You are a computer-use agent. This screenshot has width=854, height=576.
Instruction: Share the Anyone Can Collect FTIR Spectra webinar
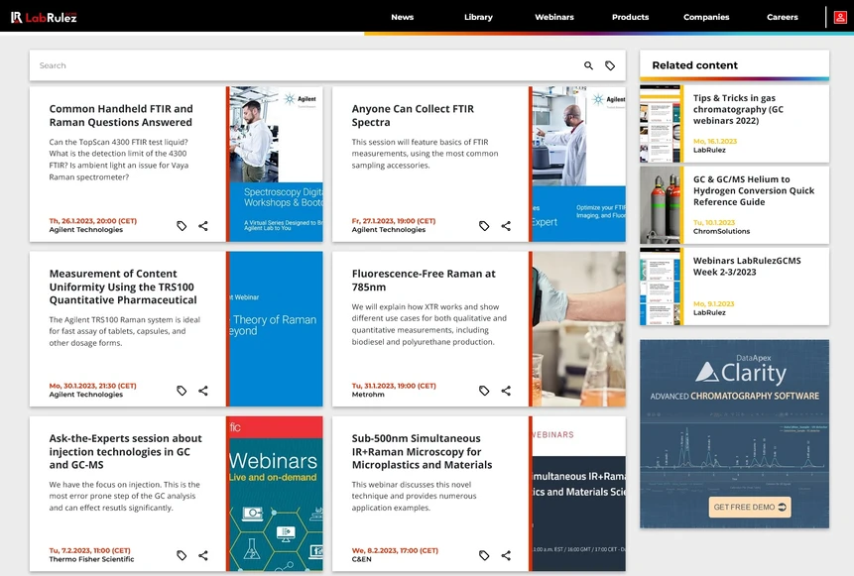point(506,226)
